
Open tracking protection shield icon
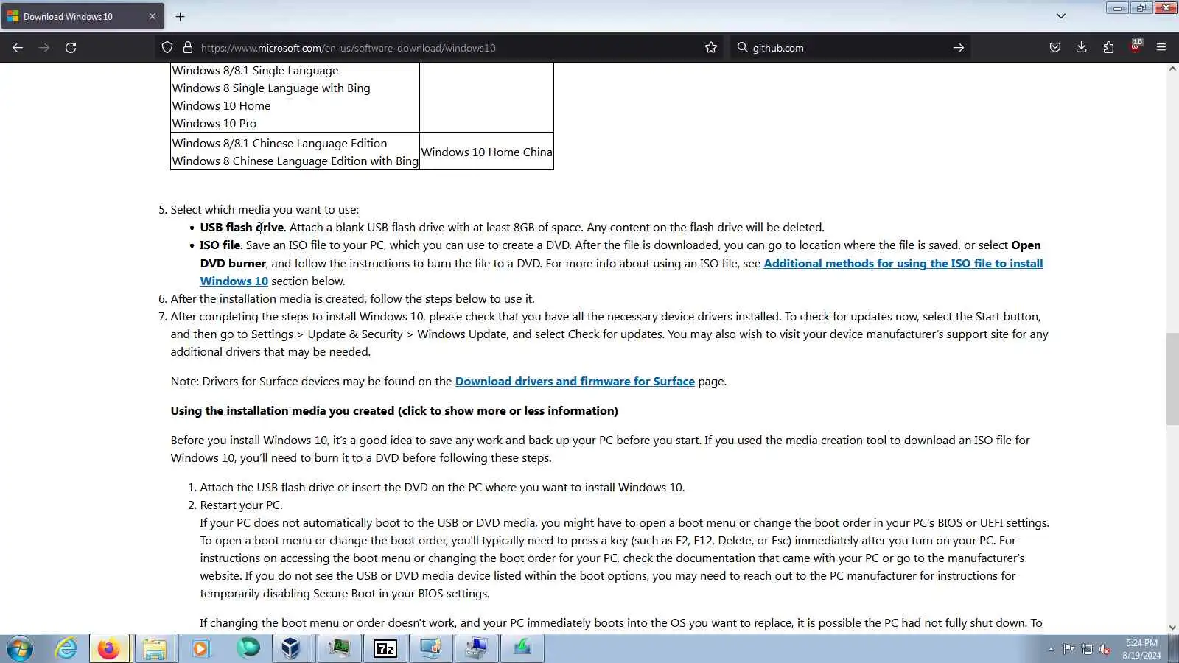pos(167,48)
